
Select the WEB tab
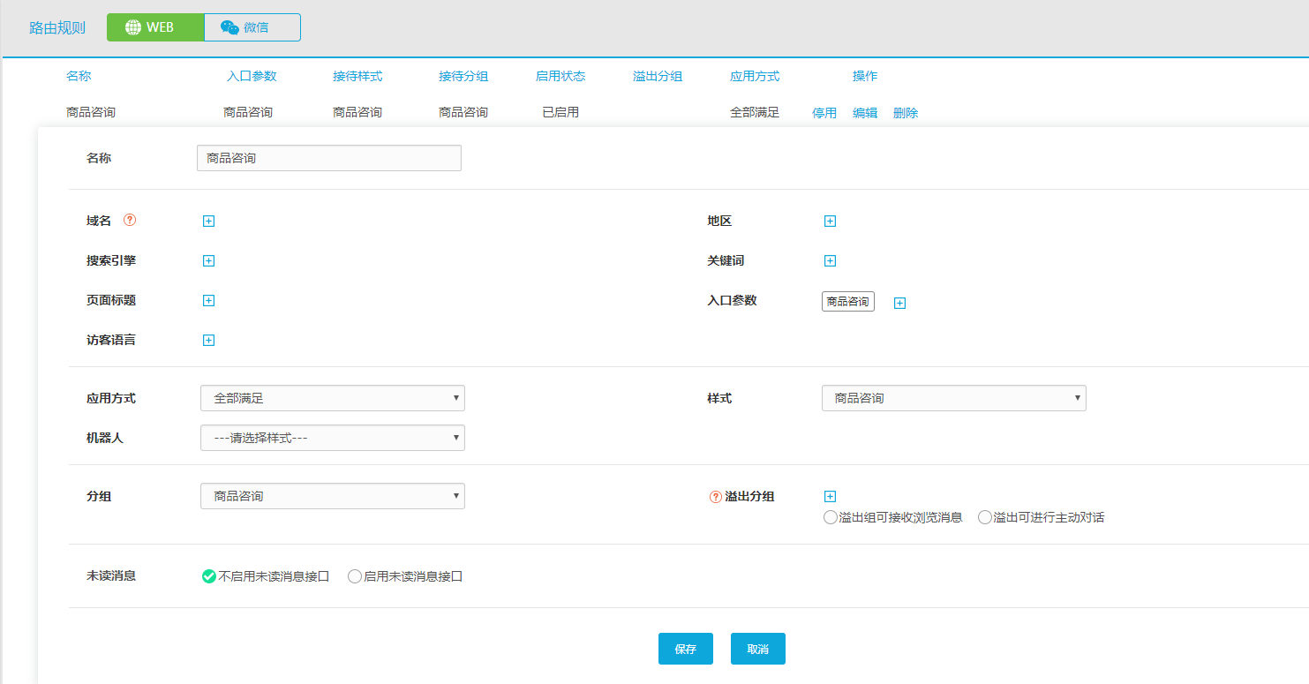coord(155,27)
